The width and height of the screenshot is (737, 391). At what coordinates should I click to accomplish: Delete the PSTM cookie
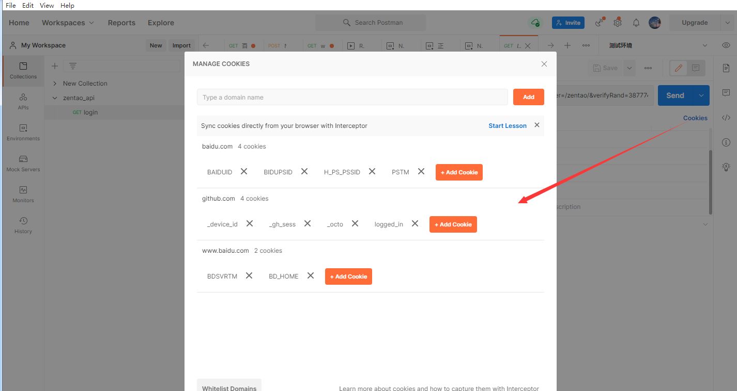[x=421, y=171]
